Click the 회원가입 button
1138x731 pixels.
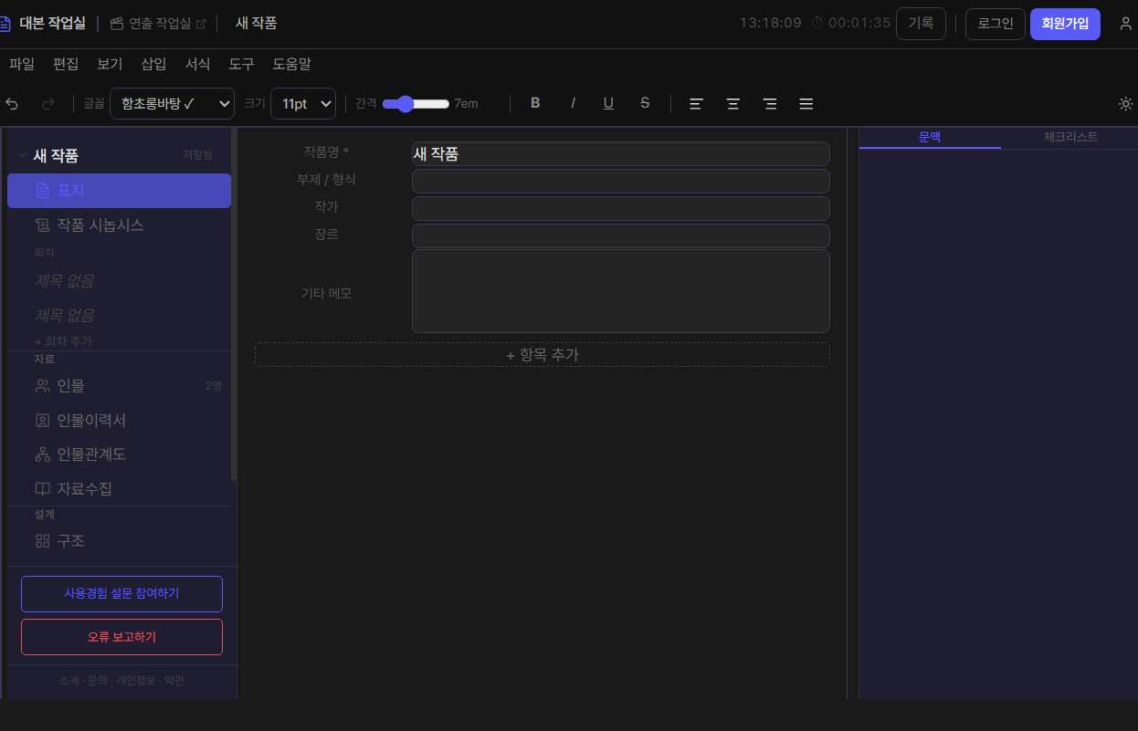click(x=1065, y=24)
